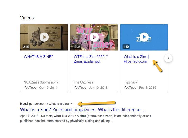Image resolution: width=188 pixels, height=138 pixels.
Task: Open WTF is a Zine???? // Zines Explained link
Action: pos(91,59)
